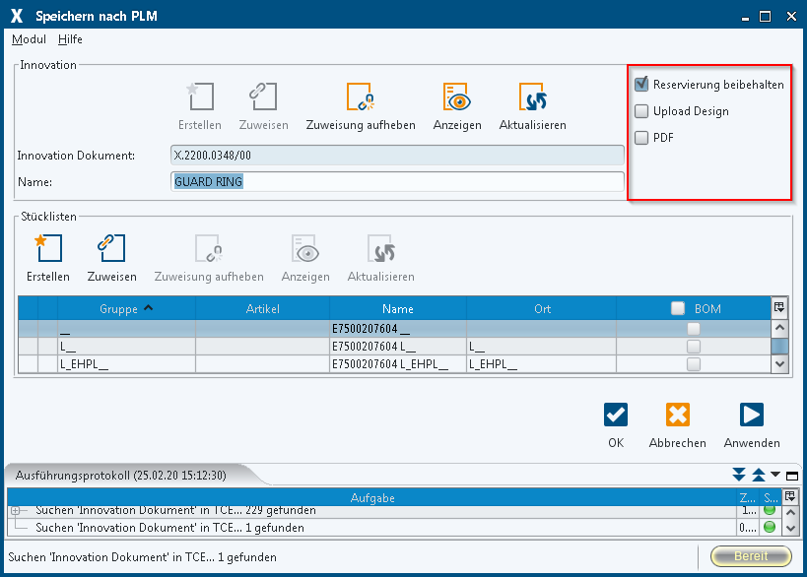Toggle the BOM header checkbox
Image resolution: width=807 pixels, height=577 pixels.
click(x=678, y=308)
